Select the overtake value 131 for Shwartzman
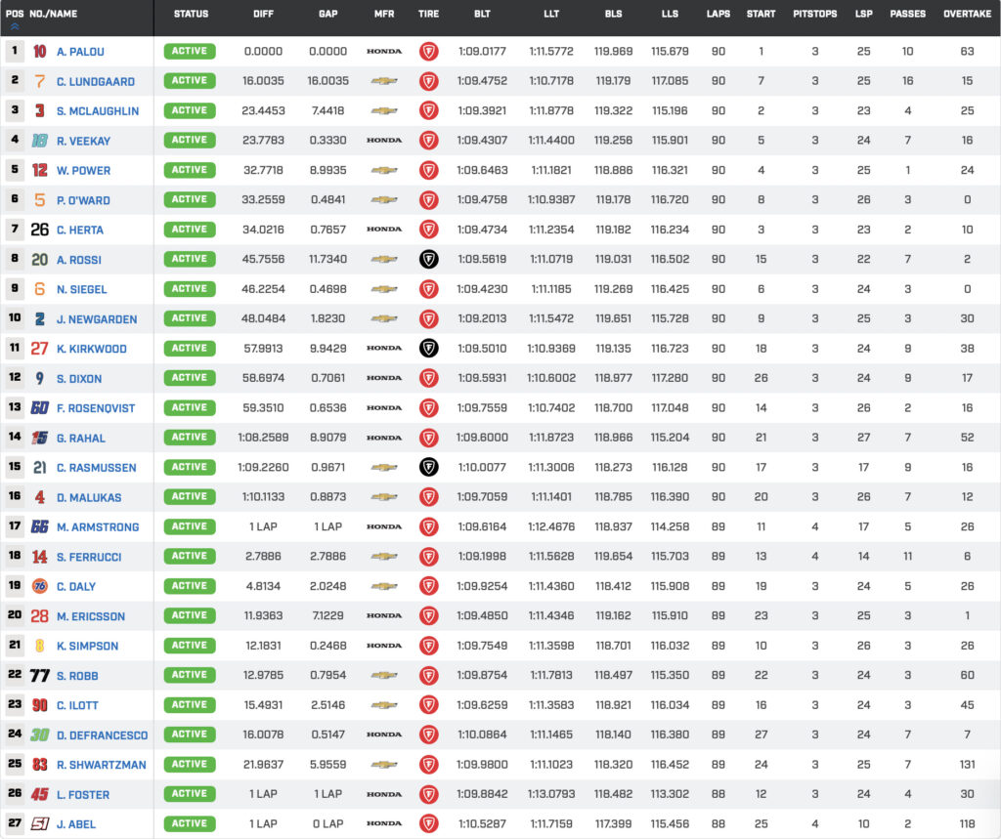The height and width of the screenshot is (839, 1001). (x=967, y=765)
